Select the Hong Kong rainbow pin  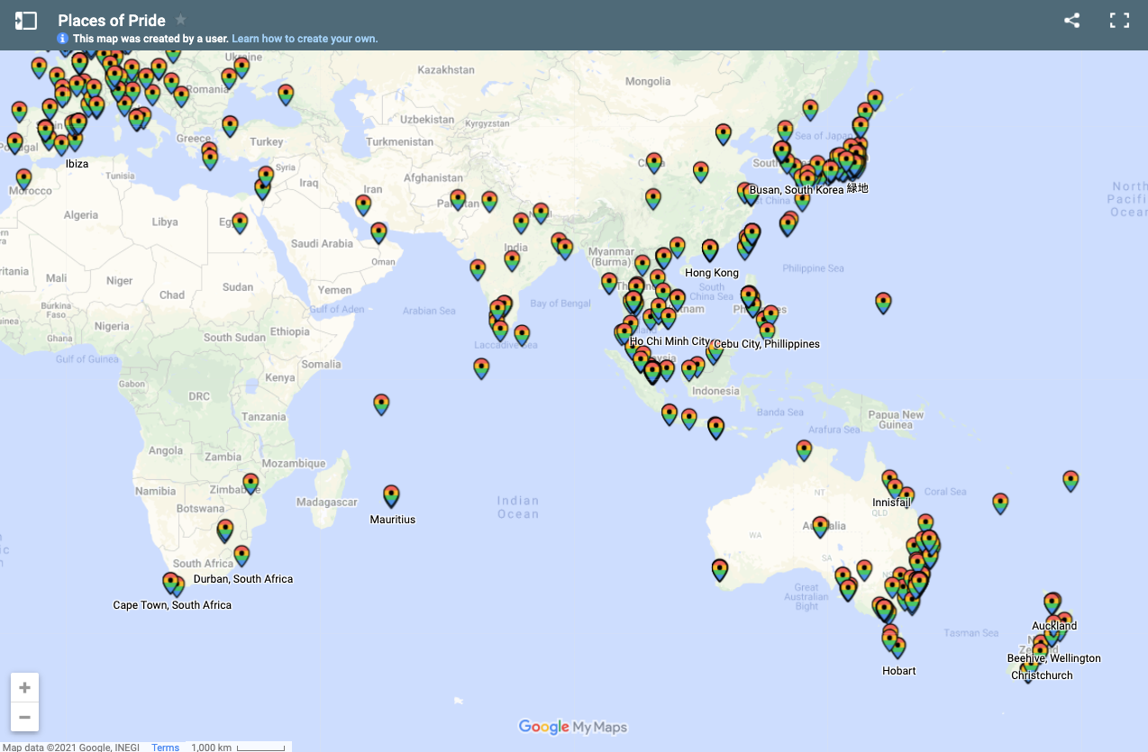pyautogui.click(x=710, y=249)
